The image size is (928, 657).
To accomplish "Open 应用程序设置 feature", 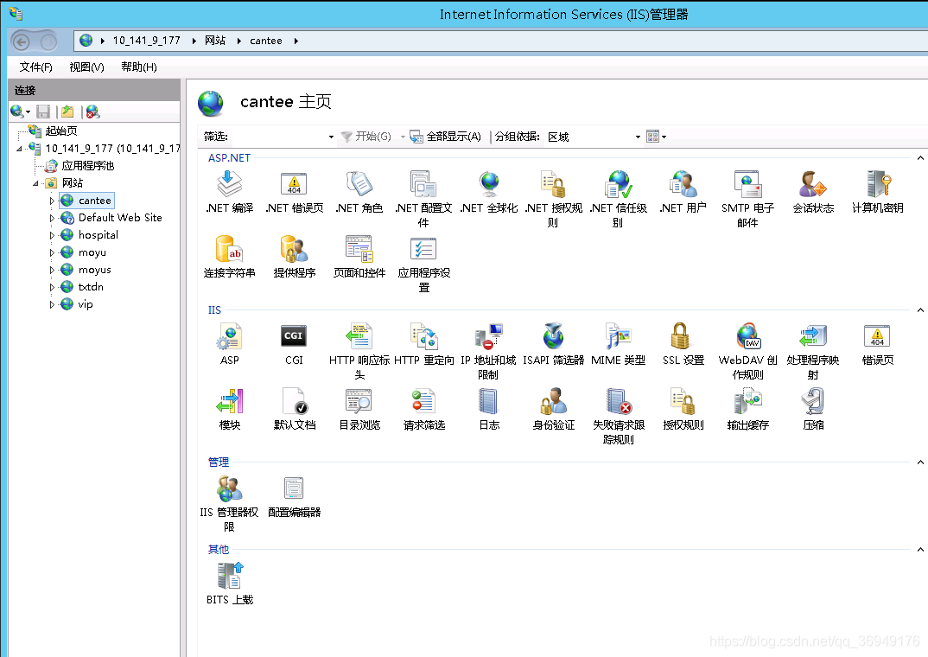I will coord(423,264).
